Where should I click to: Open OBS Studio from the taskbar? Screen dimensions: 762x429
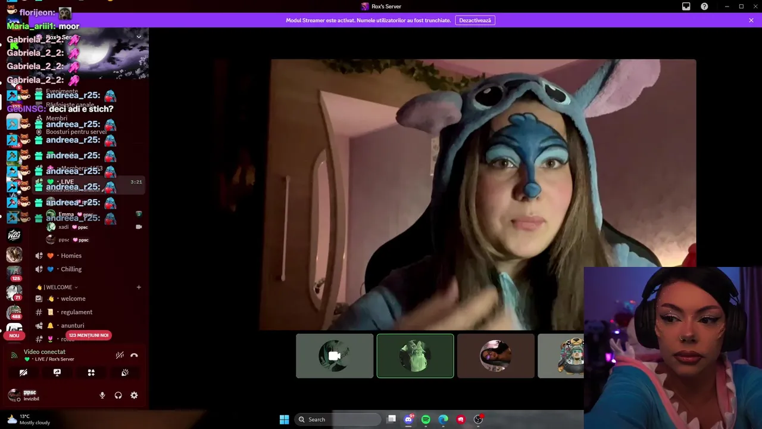[478, 419]
